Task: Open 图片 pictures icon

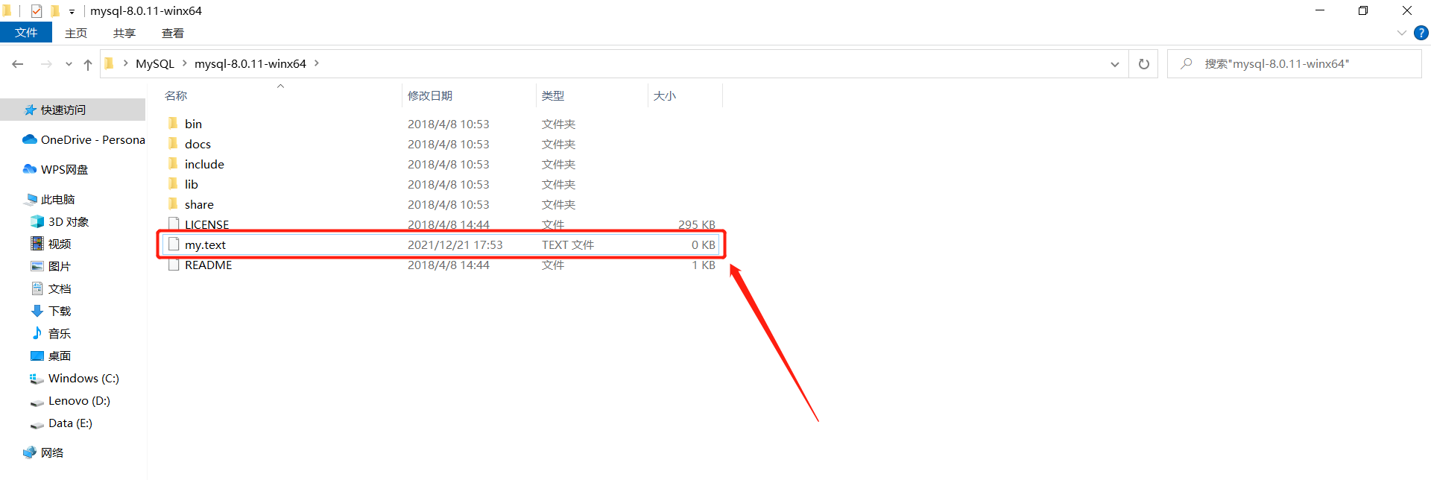Action: tap(37, 266)
